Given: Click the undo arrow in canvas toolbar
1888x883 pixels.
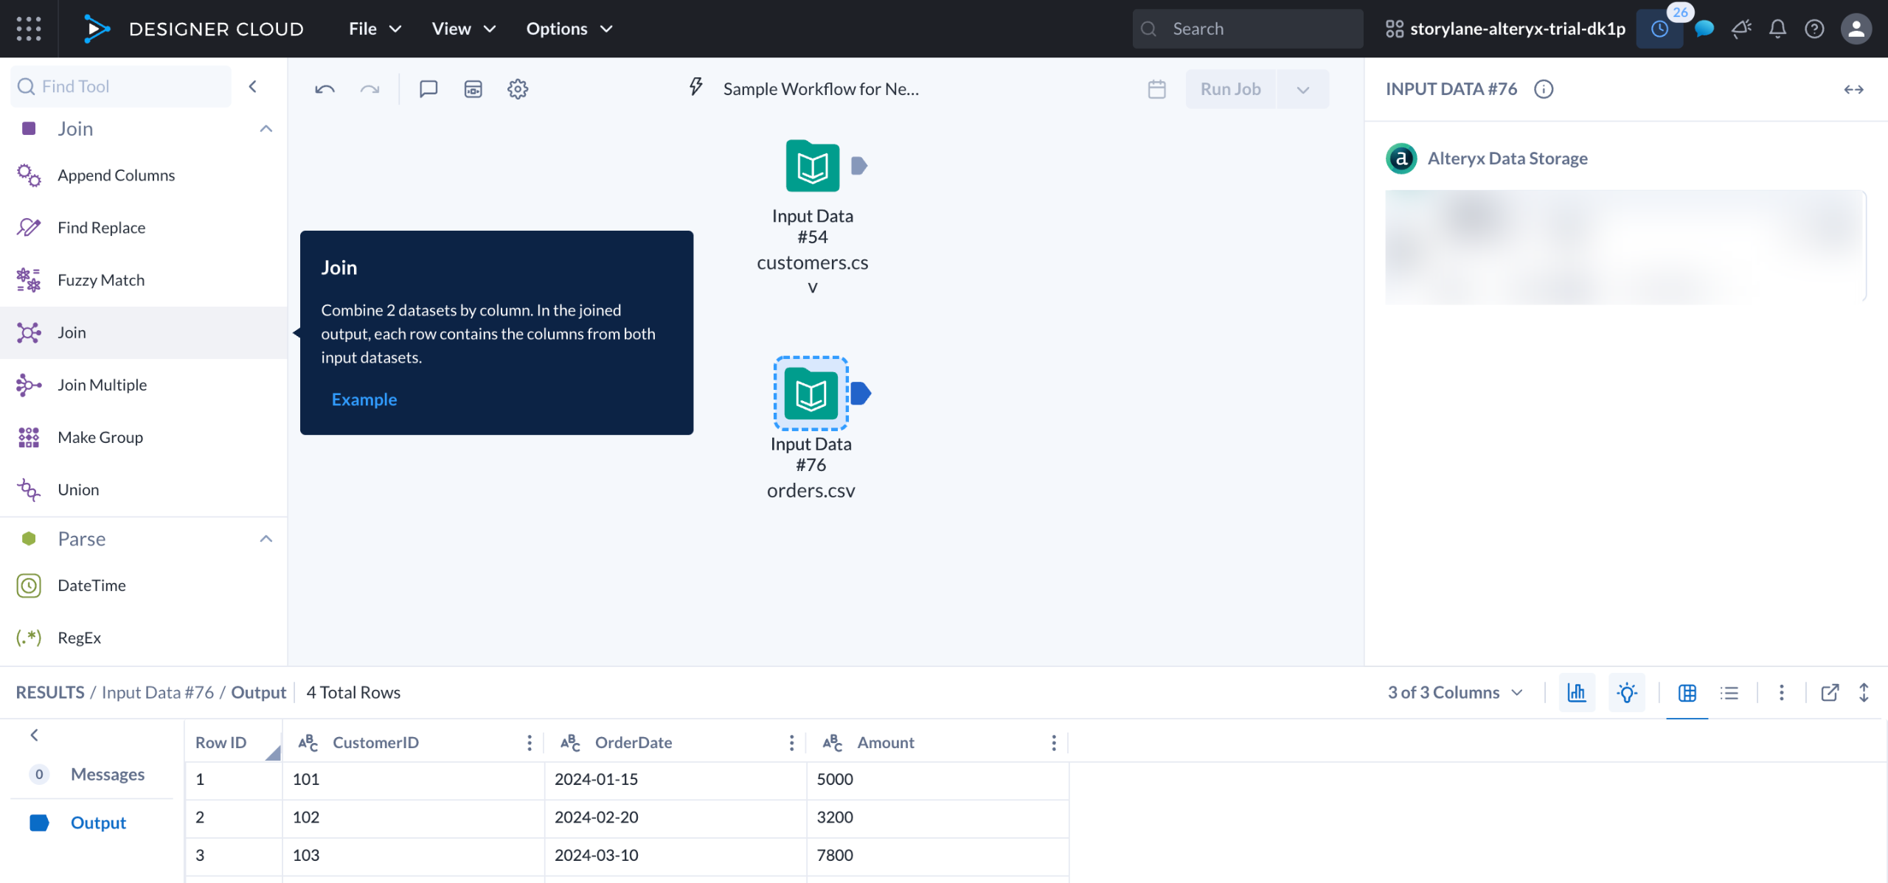Looking at the screenshot, I should pos(324,89).
